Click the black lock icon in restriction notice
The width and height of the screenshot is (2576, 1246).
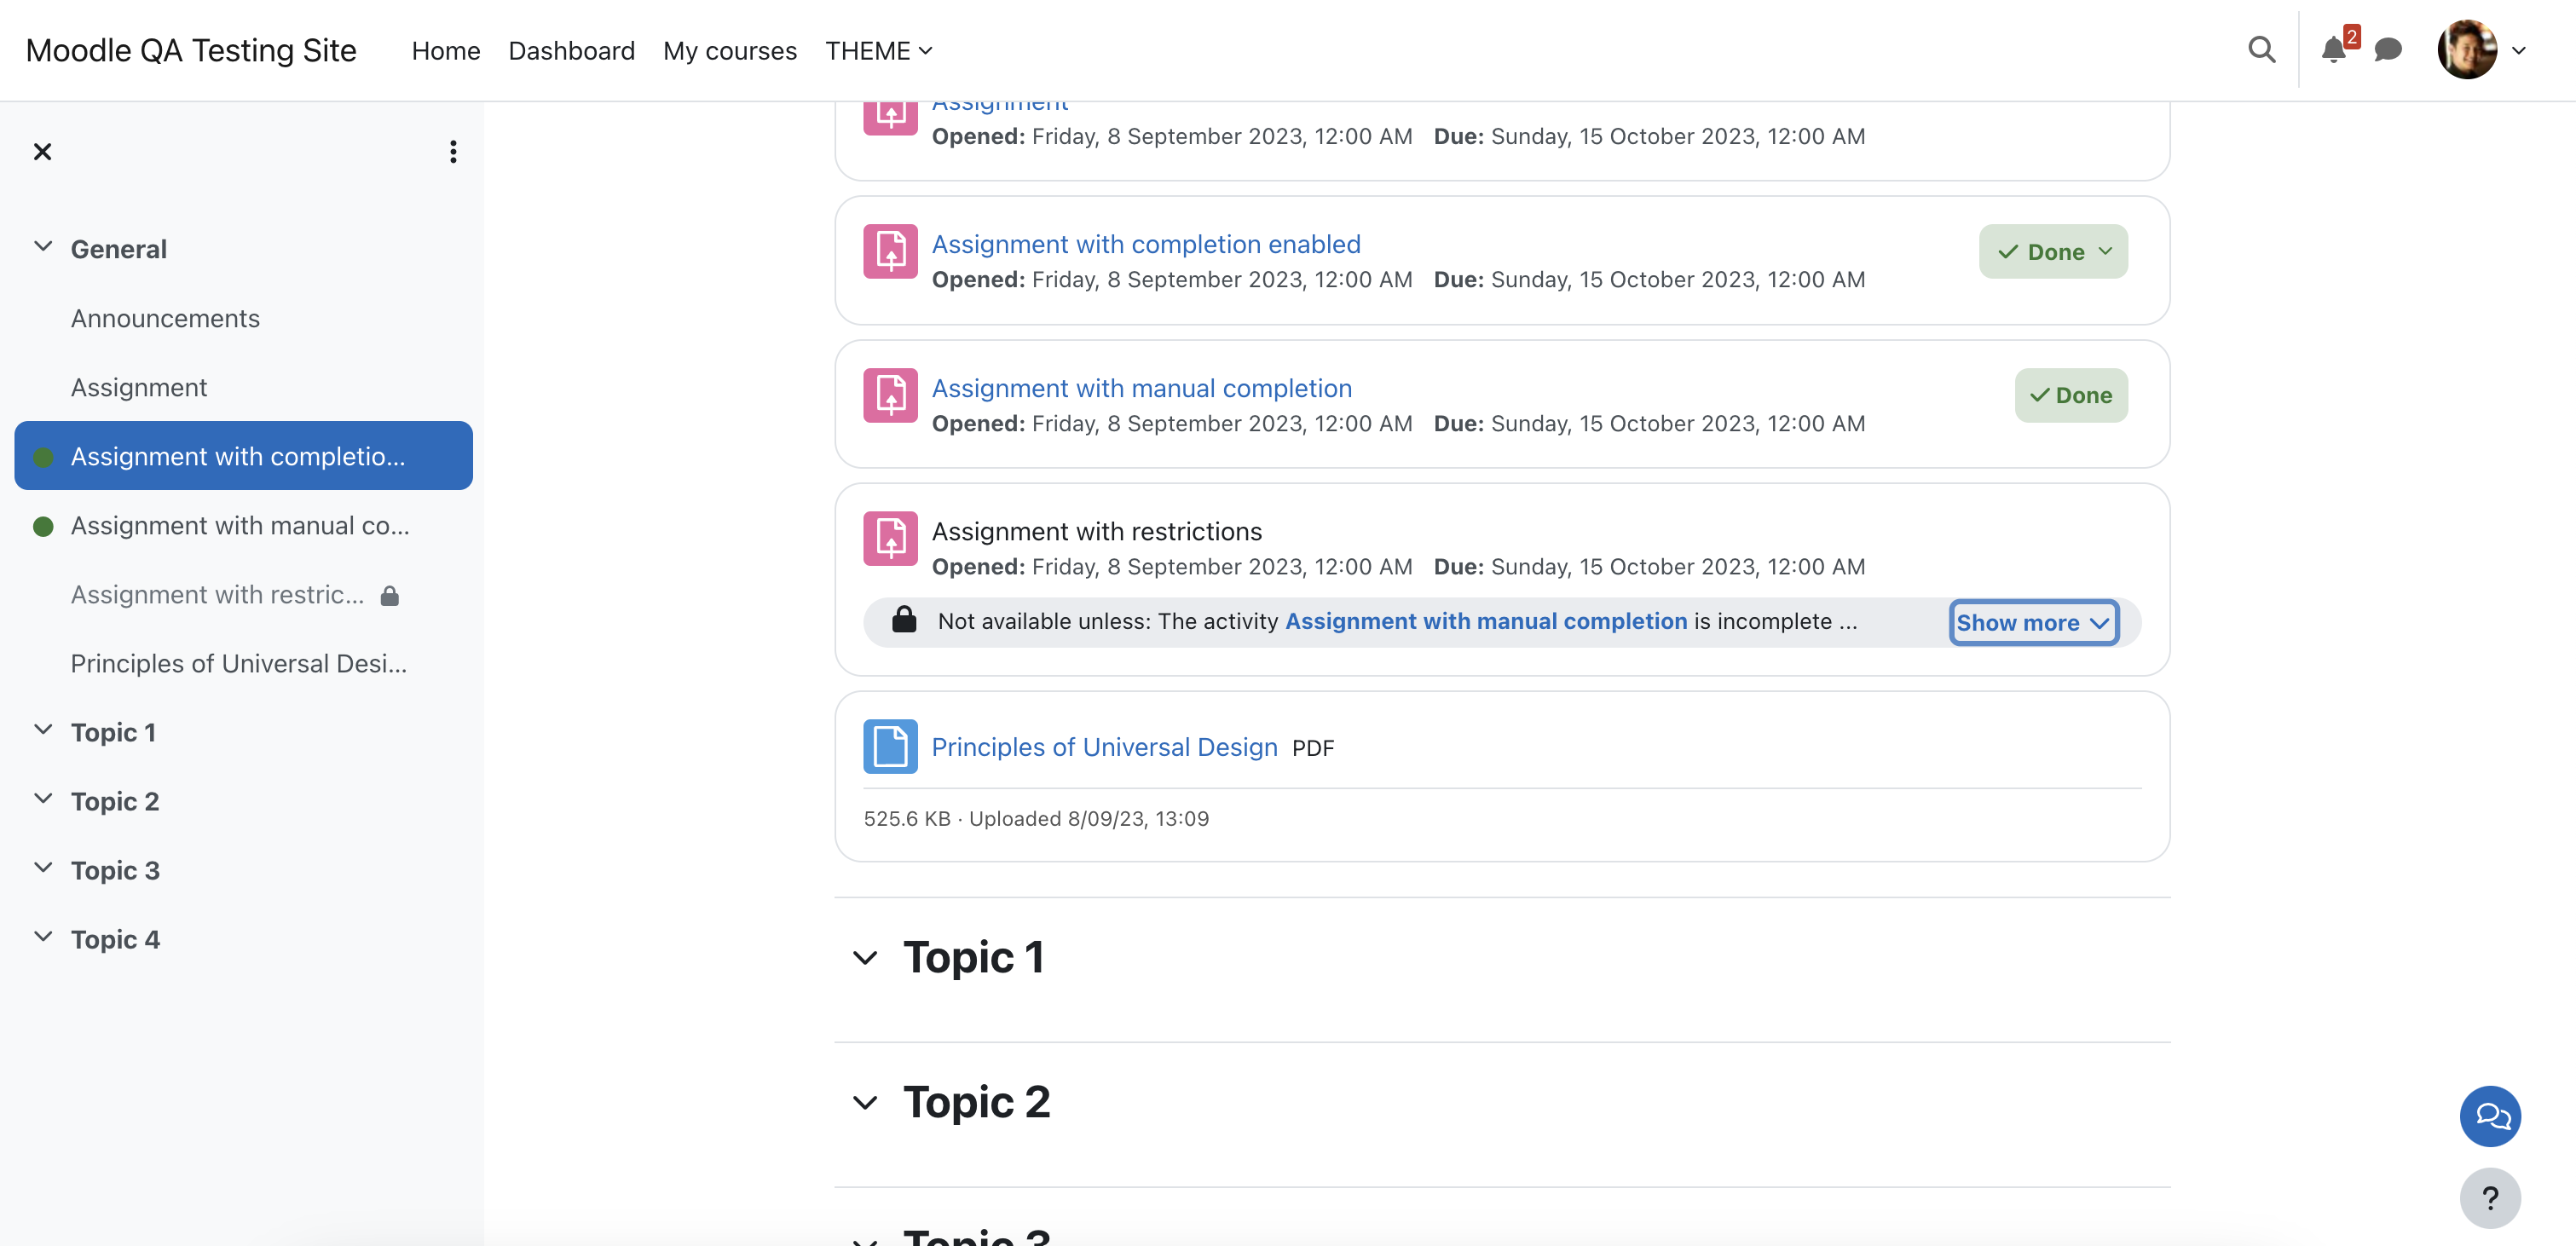904,620
